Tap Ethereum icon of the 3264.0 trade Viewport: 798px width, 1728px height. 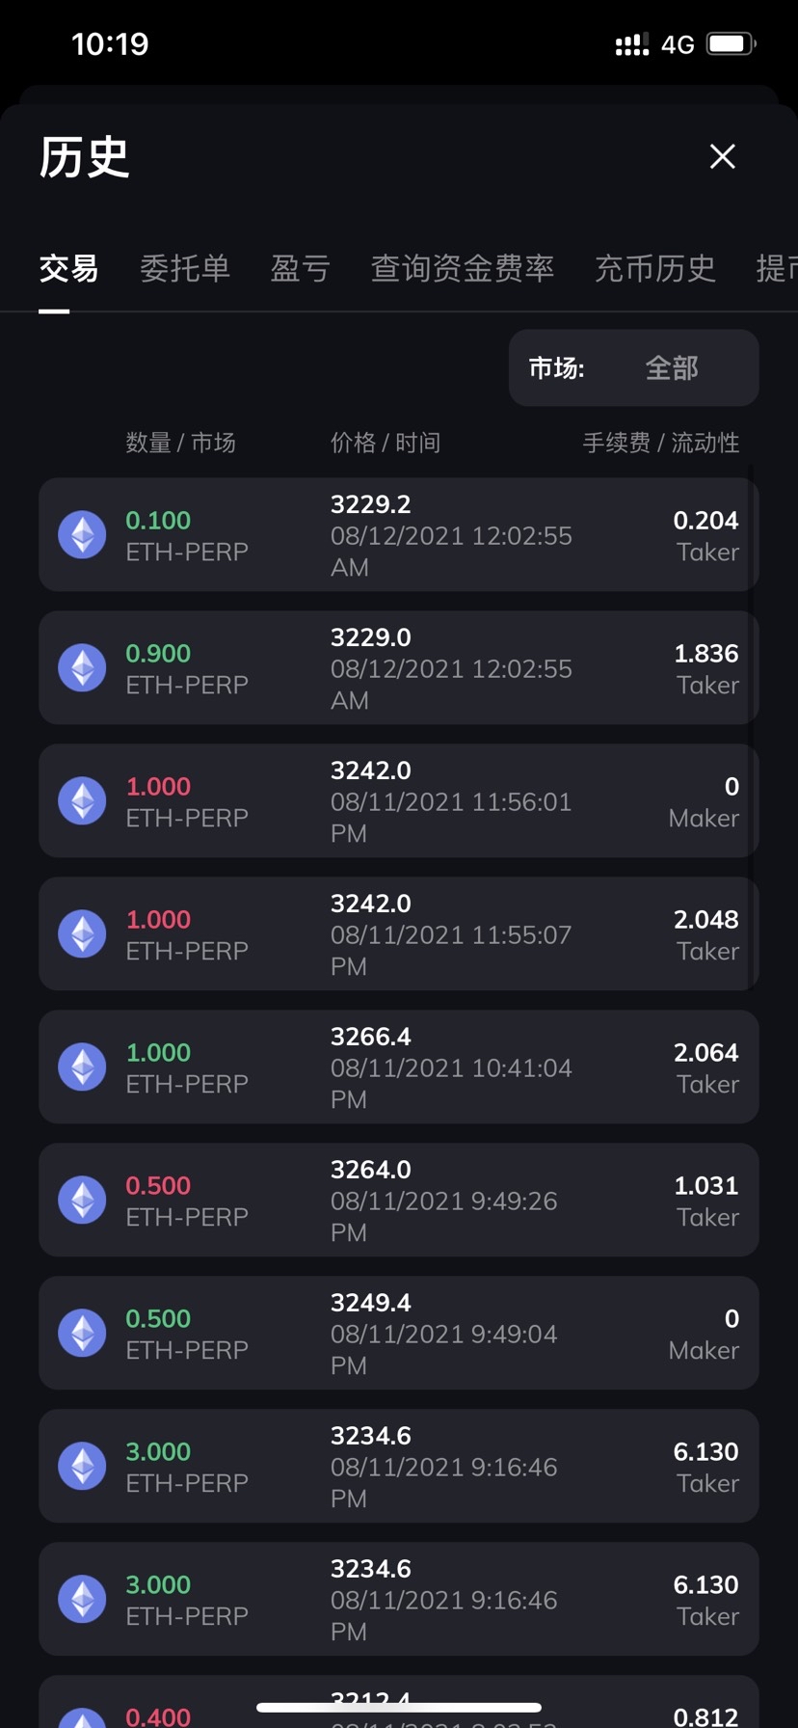tap(83, 1201)
